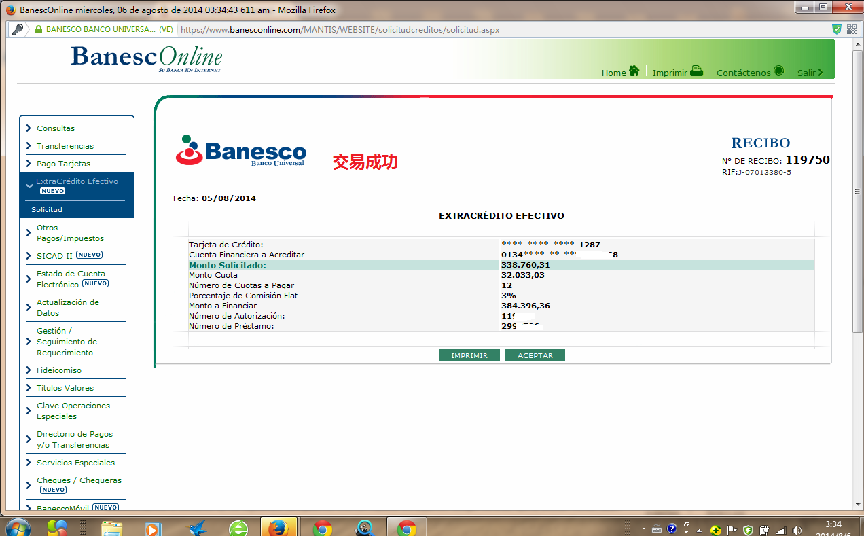The width and height of the screenshot is (864, 536).
Task: Click the ACEPTAR button
Action: [x=535, y=355]
